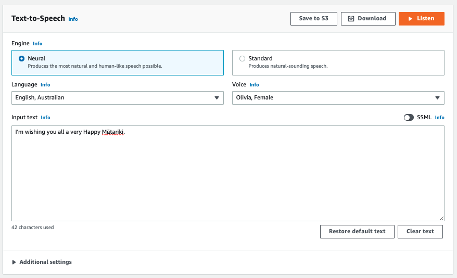Screen dimensions: 457x278
Task: Open Info link beside Input text label
Action: point(45,118)
